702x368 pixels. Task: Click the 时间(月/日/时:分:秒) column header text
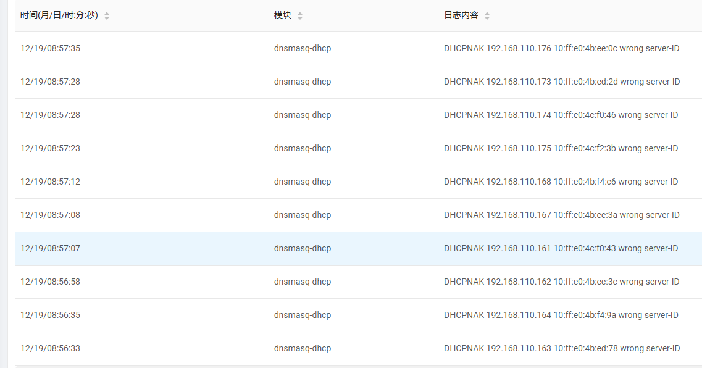pos(59,15)
